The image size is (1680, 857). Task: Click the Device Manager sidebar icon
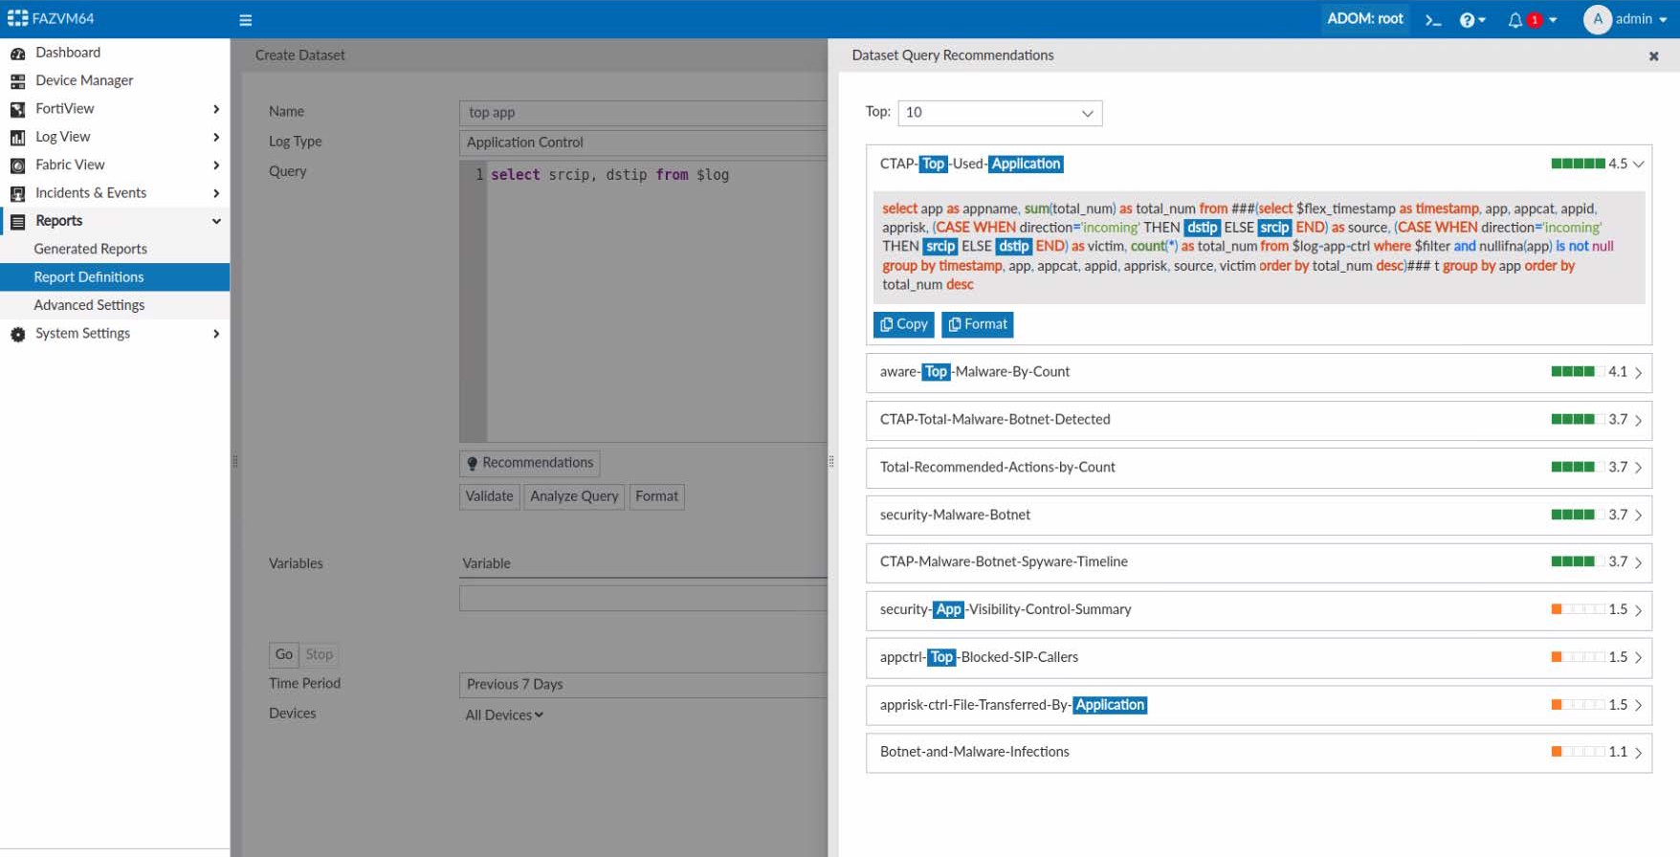17,81
